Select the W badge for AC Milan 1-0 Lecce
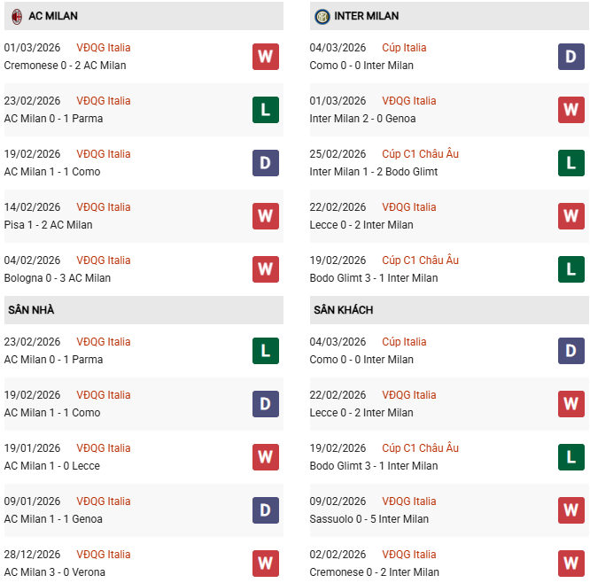The height and width of the screenshot is (583, 590). pyautogui.click(x=266, y=457)
